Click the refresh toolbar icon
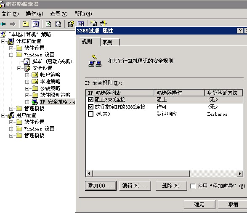 [x=48, y=24]
